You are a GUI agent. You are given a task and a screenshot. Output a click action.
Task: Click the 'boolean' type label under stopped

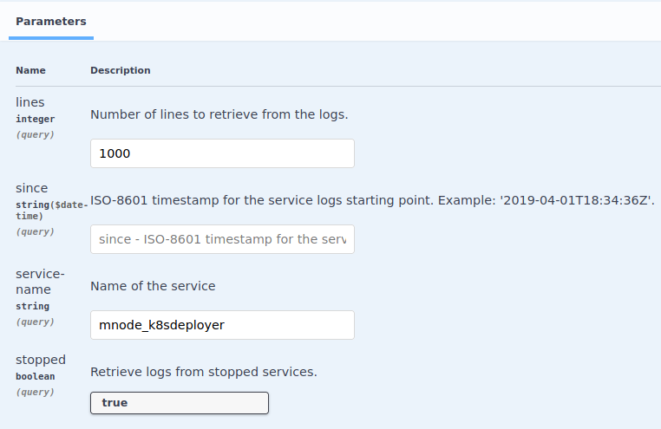[x=36, y=376]
